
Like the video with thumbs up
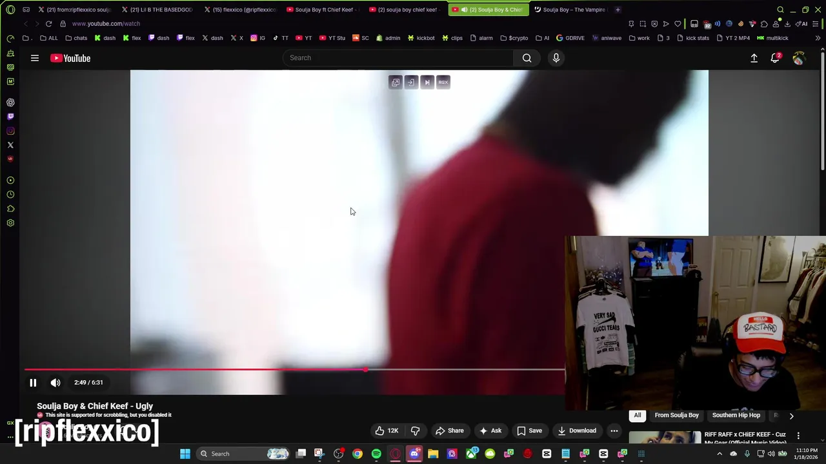387,430
